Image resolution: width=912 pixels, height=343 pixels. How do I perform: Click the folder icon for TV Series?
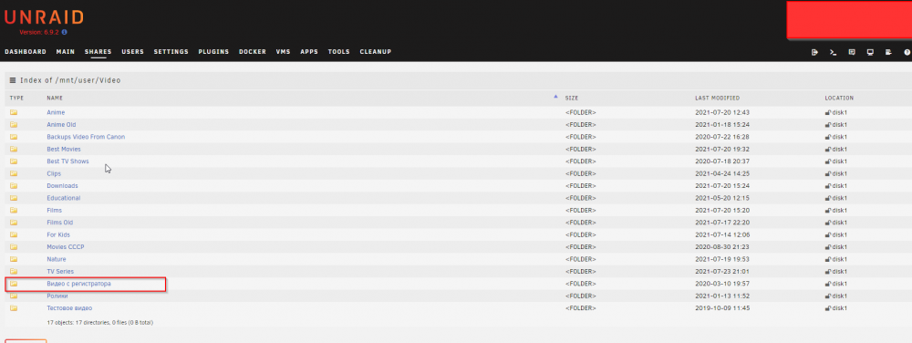pyautogui.click(x=14, y=271)
